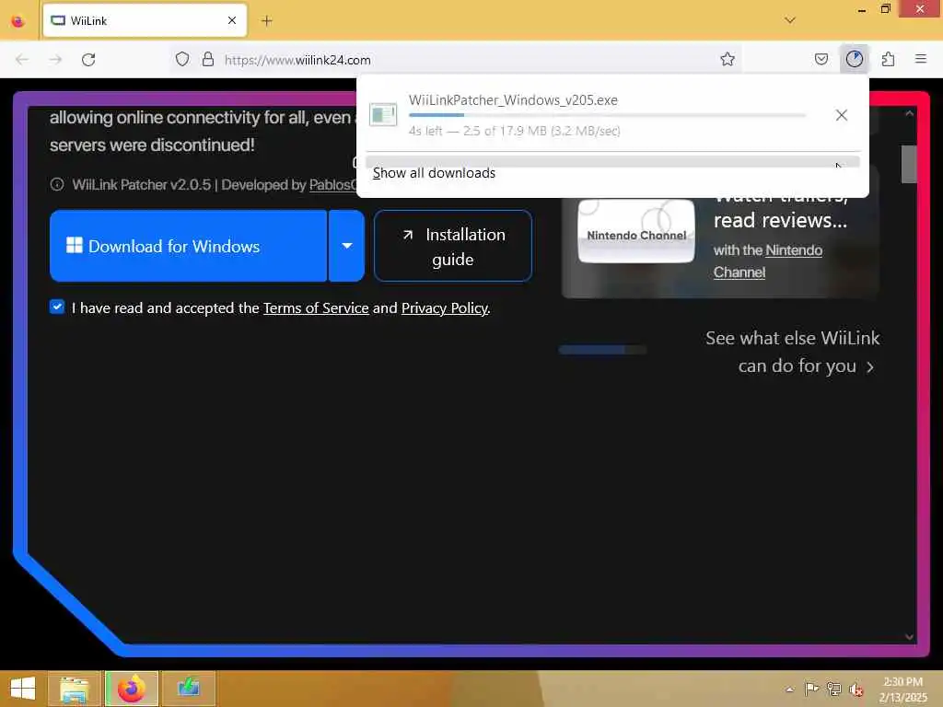Open the Nintendo Channel link

[x=767, y=261]
